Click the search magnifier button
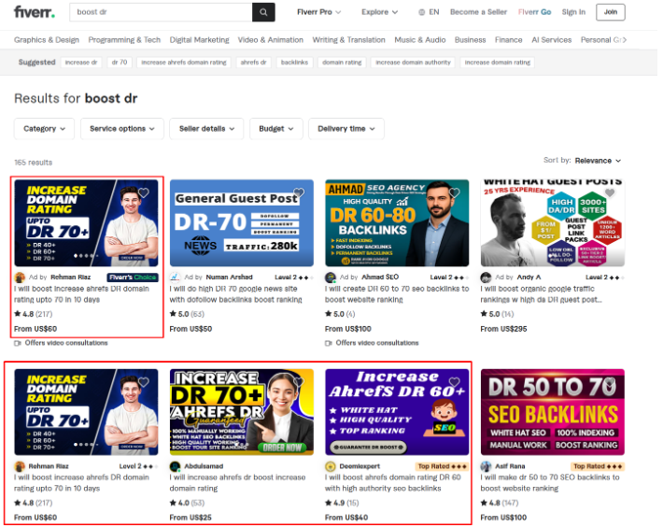Viewport: 663px width, 527px height. (x=264, y=12)
